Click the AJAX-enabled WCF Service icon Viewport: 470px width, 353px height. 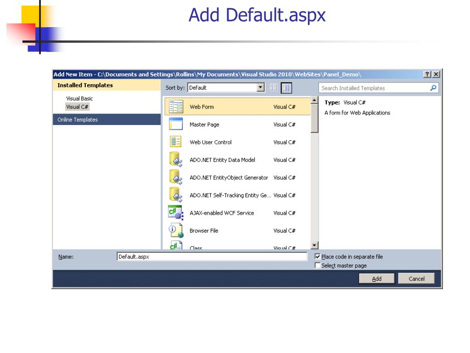tap(176, 213)
